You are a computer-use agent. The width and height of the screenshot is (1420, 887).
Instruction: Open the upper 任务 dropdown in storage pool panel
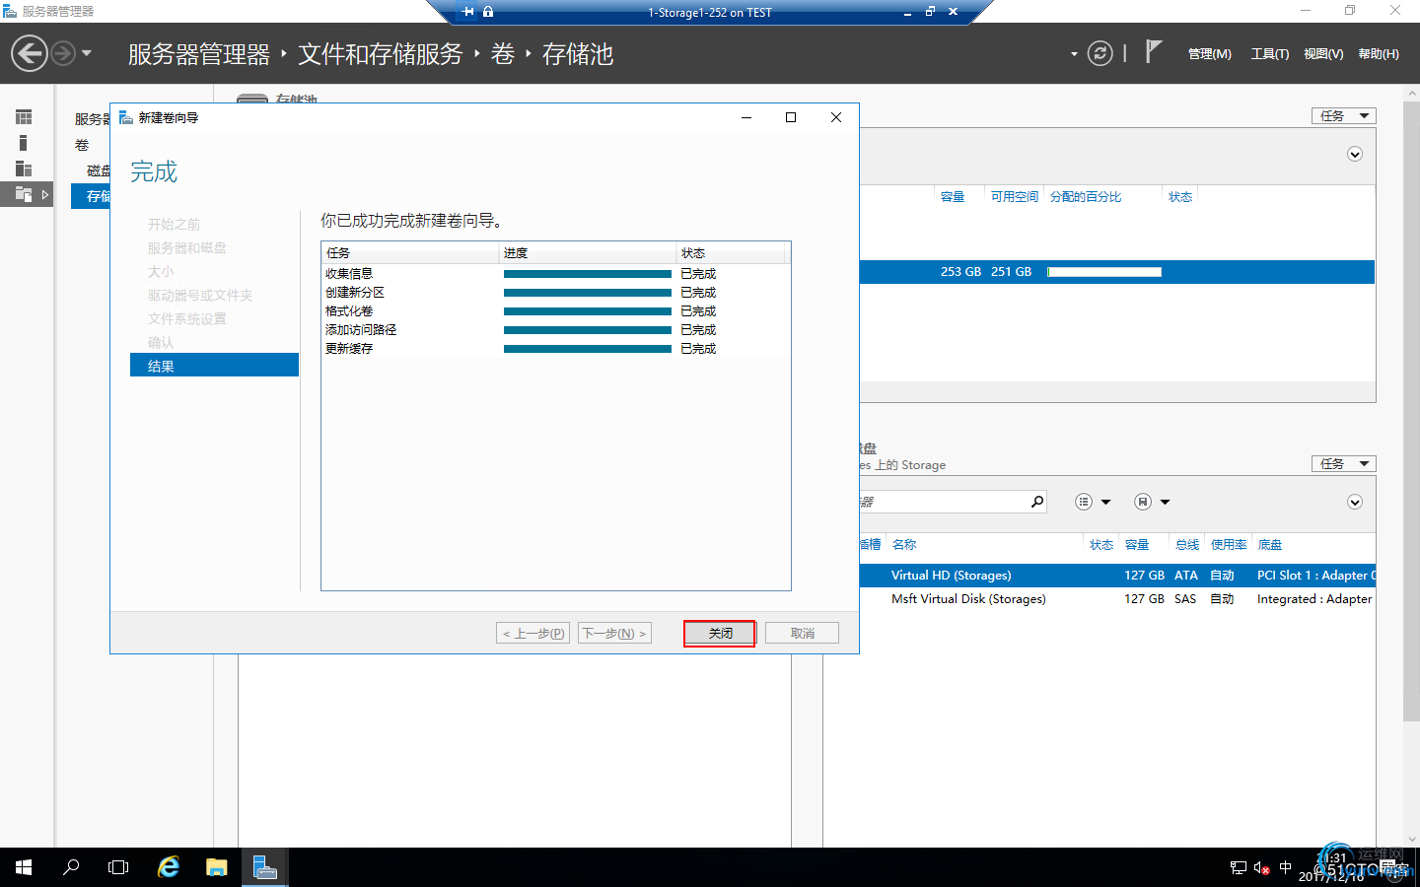(x=1343, y=116)
